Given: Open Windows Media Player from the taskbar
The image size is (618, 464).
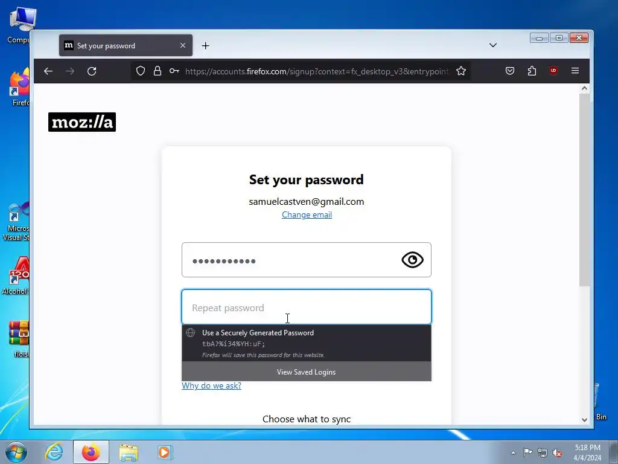Looking at the screenshot, I should [164, 452].
